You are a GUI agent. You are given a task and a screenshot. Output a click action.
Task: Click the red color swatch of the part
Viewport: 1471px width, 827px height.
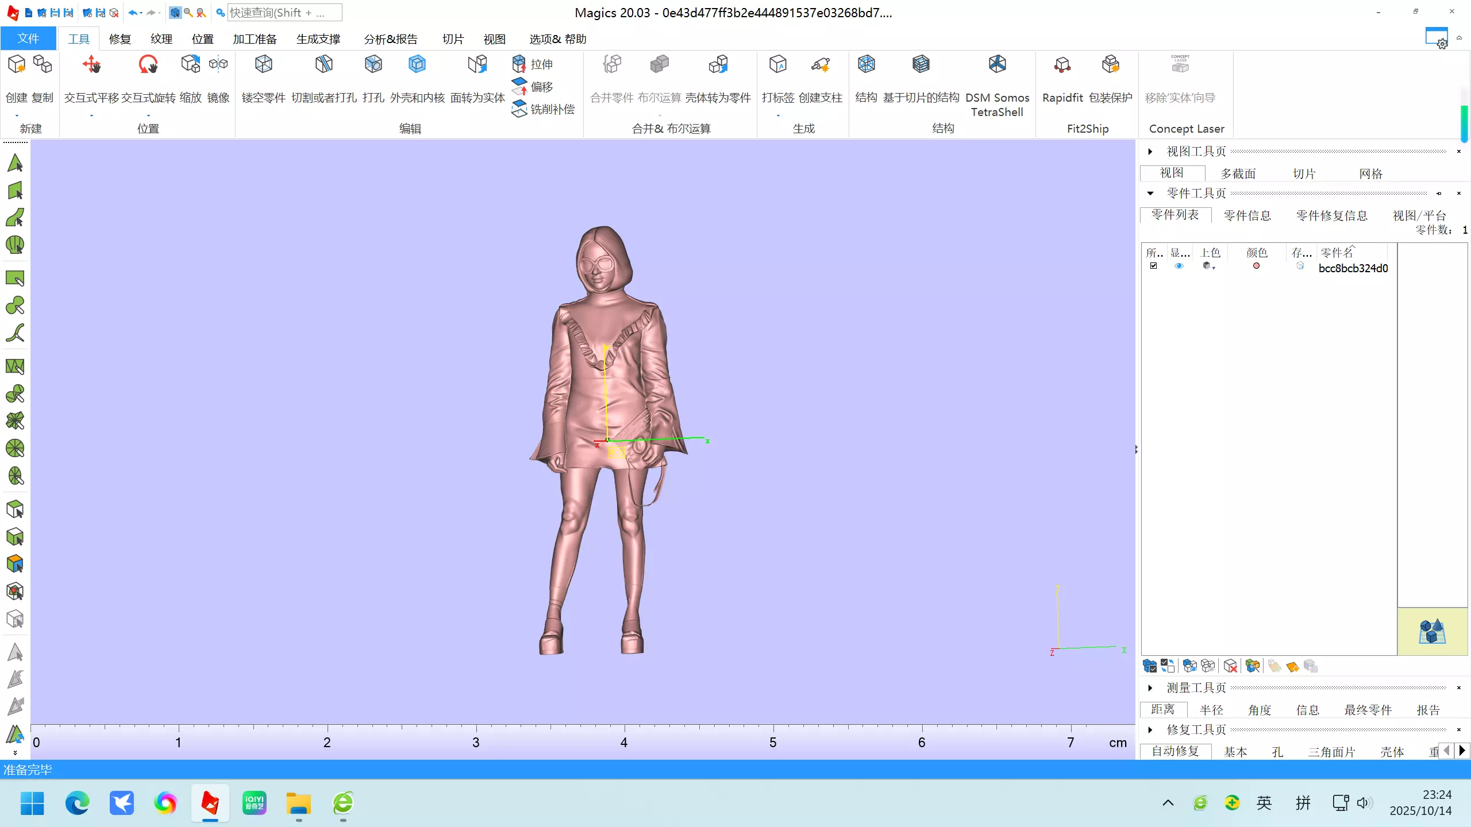pos(1256,266)
